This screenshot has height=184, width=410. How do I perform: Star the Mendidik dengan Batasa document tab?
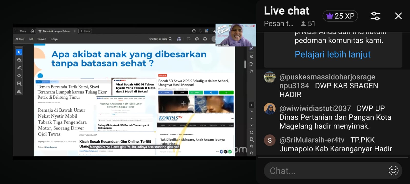pos(40,31)
